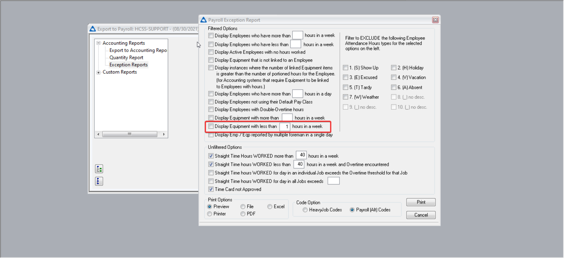Select Export to Accounting Report tree item
Viewport: 564px width, 258px height.
[x=138, y=50]
